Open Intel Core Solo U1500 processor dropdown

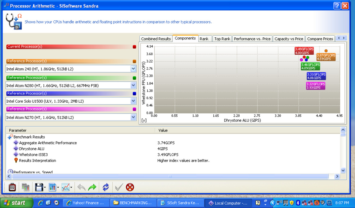[x=133, y=101]
